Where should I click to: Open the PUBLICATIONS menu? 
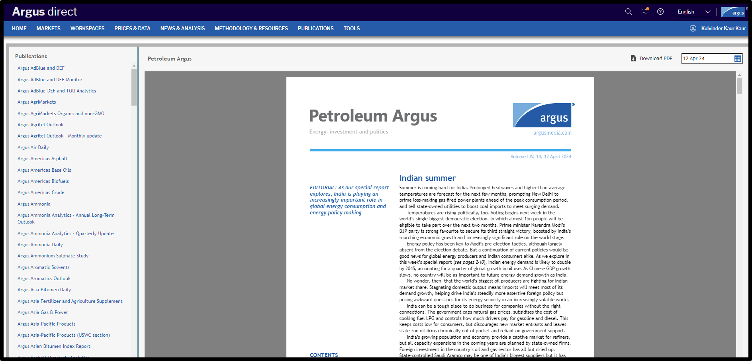click(x=316, y=28)
